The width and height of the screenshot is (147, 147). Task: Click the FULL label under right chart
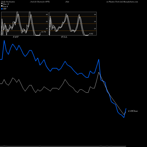coord(64,37)
